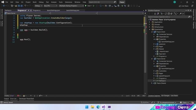This screenshot has width=196, height=110.
Task: Click the Visual Studio logo icon
Action: (3, 2)
